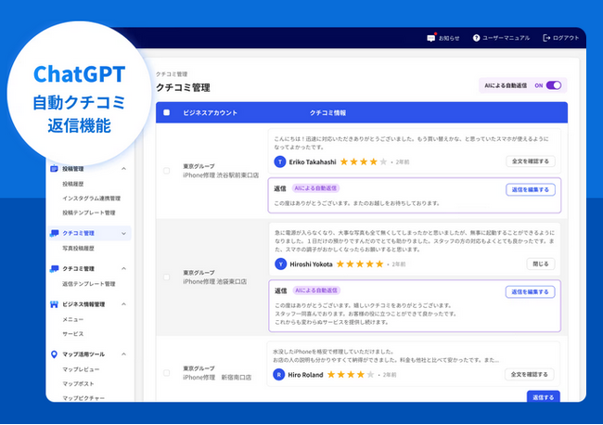
Task: Toggle AIによる自動返信 switch off
Action: (x=554, y=85)
